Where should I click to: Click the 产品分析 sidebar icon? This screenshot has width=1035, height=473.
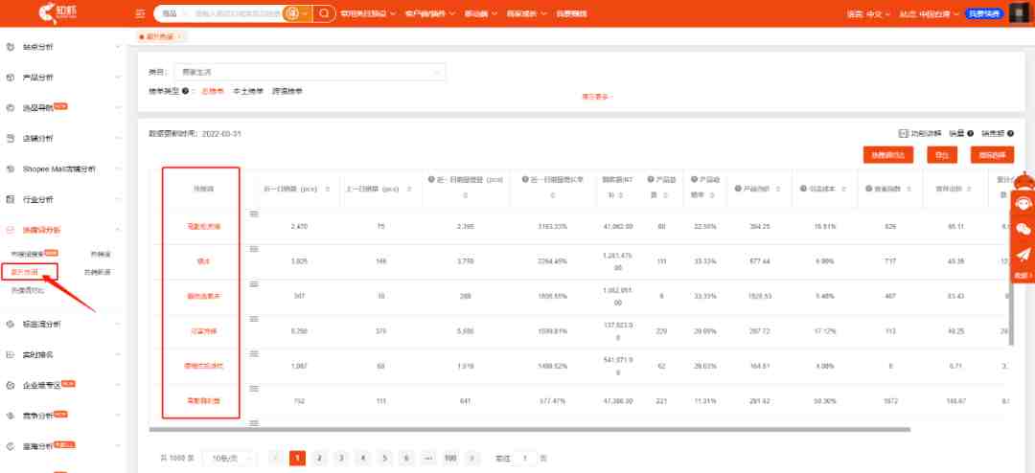[x=11, y=78]
